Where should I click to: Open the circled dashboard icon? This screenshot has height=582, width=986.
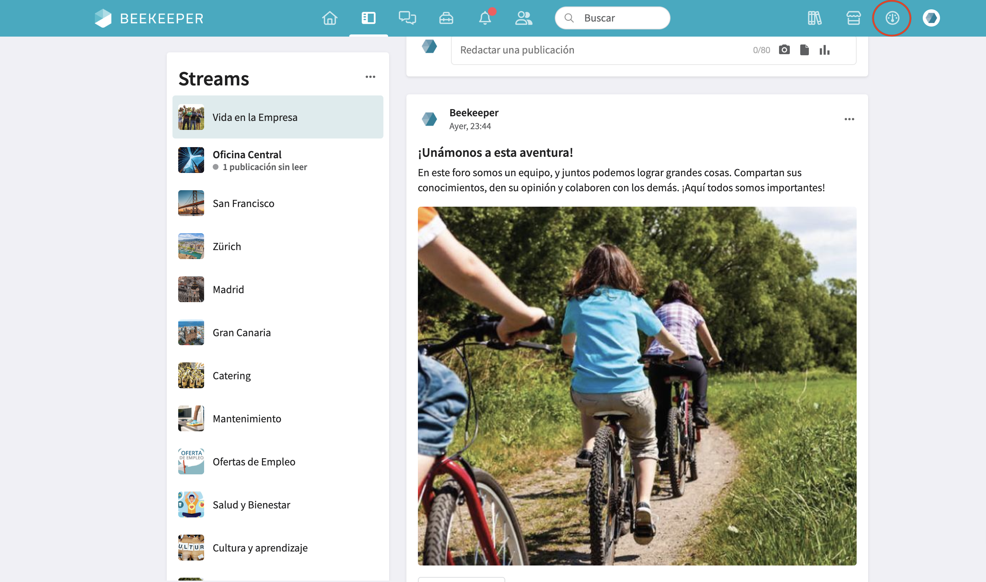[x=892, y=18]
